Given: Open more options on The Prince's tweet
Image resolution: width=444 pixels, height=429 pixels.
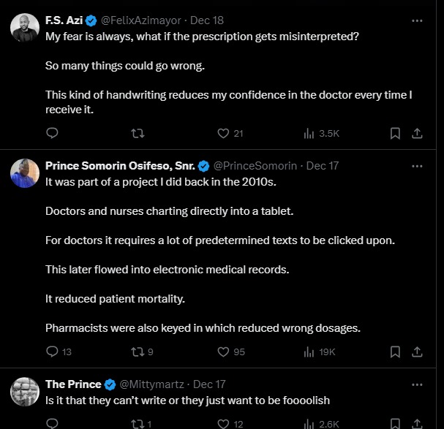Looking at the screenshot, I should coord(417,384).
